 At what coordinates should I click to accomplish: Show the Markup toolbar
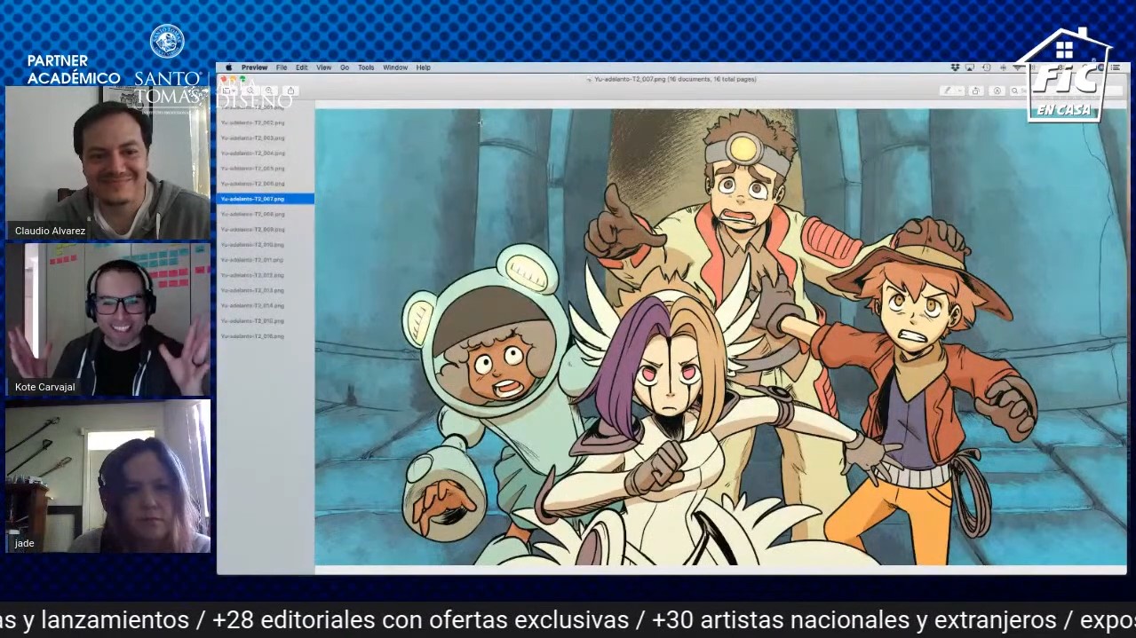(x=997, y=91)
